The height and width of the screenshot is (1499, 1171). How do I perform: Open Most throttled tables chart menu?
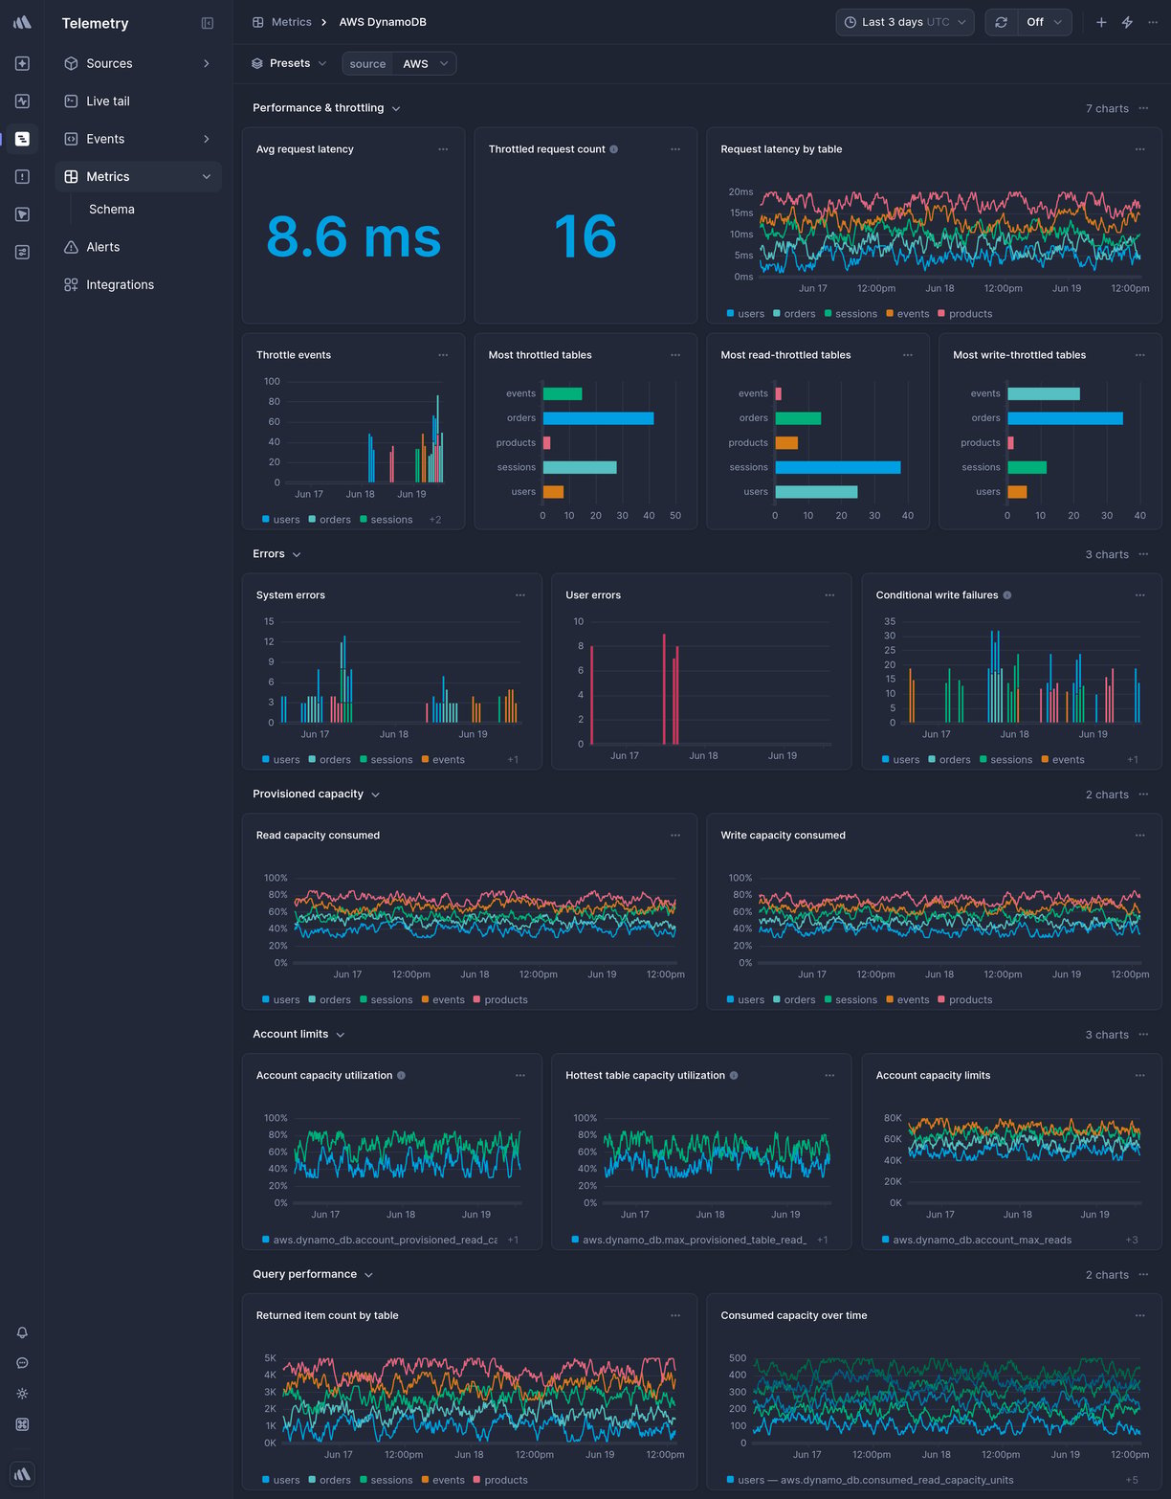tap(675, 355)
